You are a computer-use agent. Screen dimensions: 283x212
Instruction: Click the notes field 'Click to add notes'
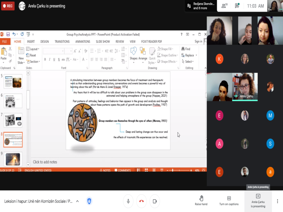click(x=119, y=162)
